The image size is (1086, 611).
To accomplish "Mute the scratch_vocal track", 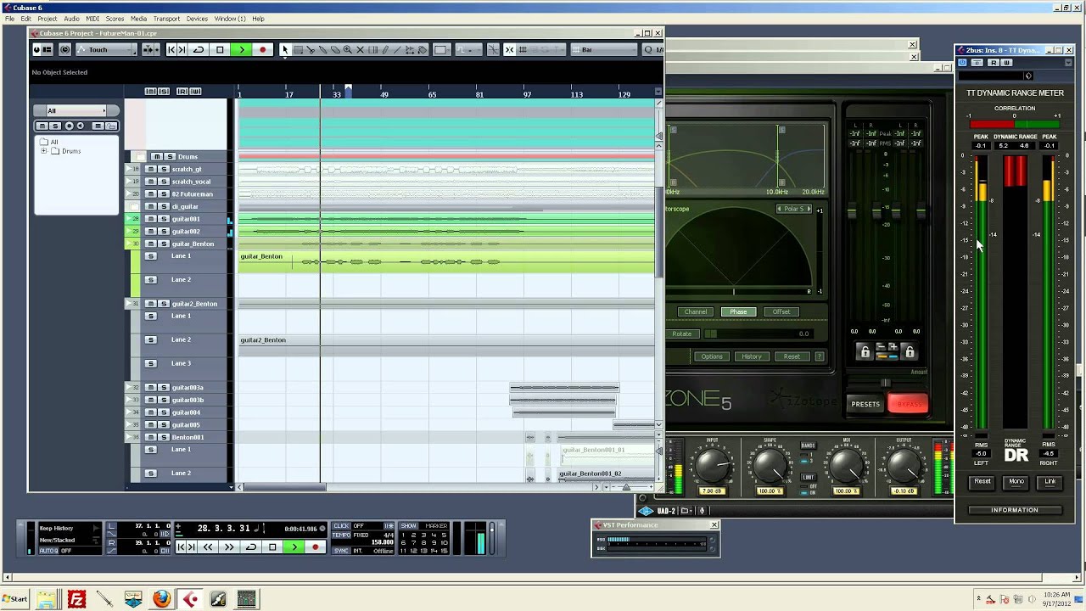I will point(150,182).
